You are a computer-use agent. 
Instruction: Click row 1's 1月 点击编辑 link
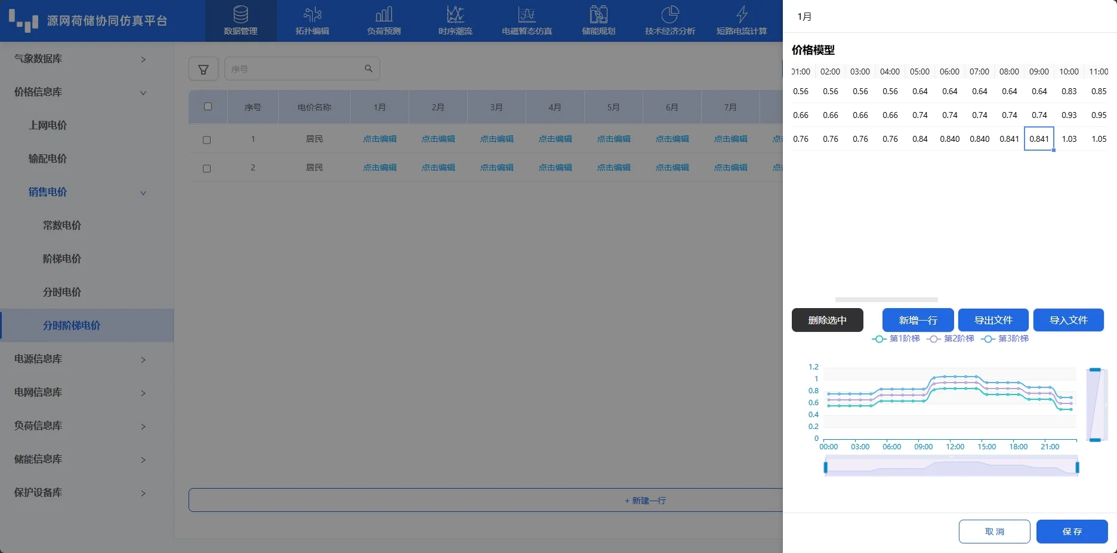tap(379, 139)
